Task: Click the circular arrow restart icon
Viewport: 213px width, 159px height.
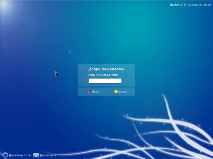Action: click(5, 155)
